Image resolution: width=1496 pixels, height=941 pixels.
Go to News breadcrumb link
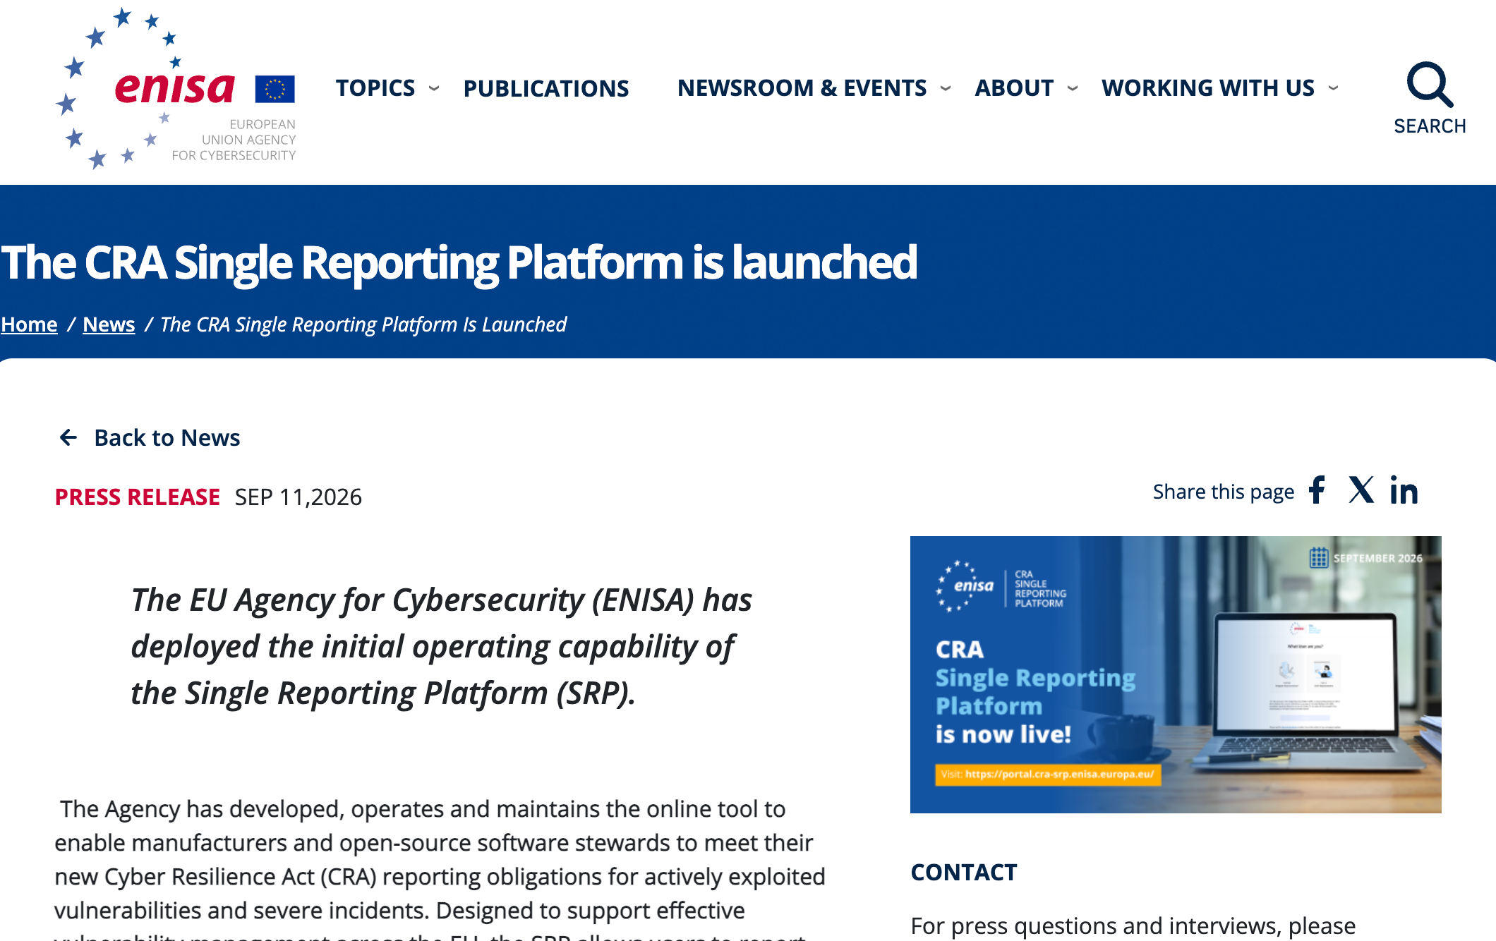pyautogui.click(x=109, y=324)
